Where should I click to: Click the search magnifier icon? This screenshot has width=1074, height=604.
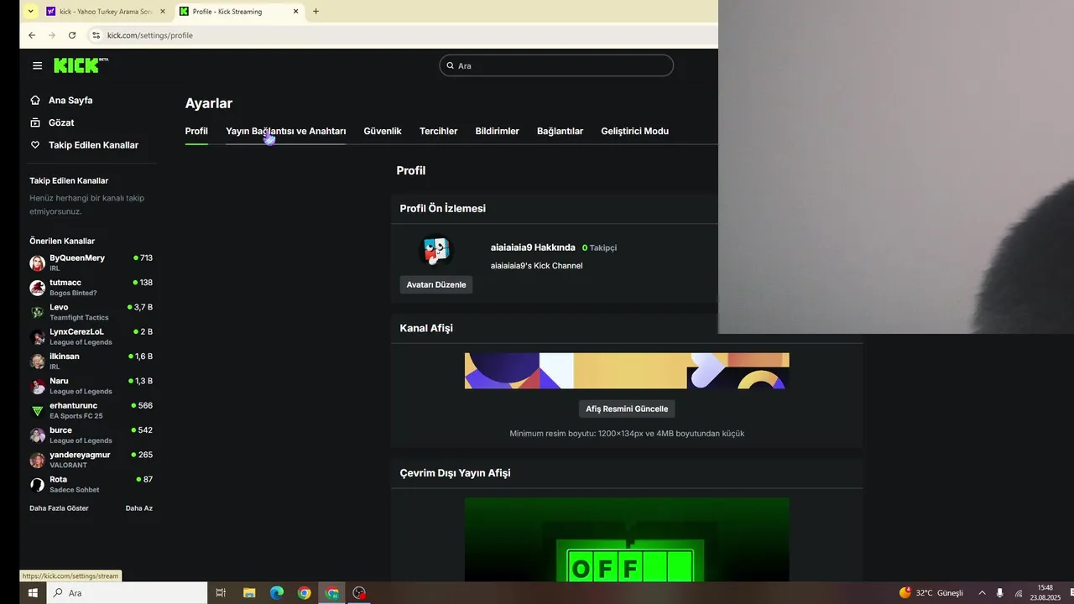[450, 65]
